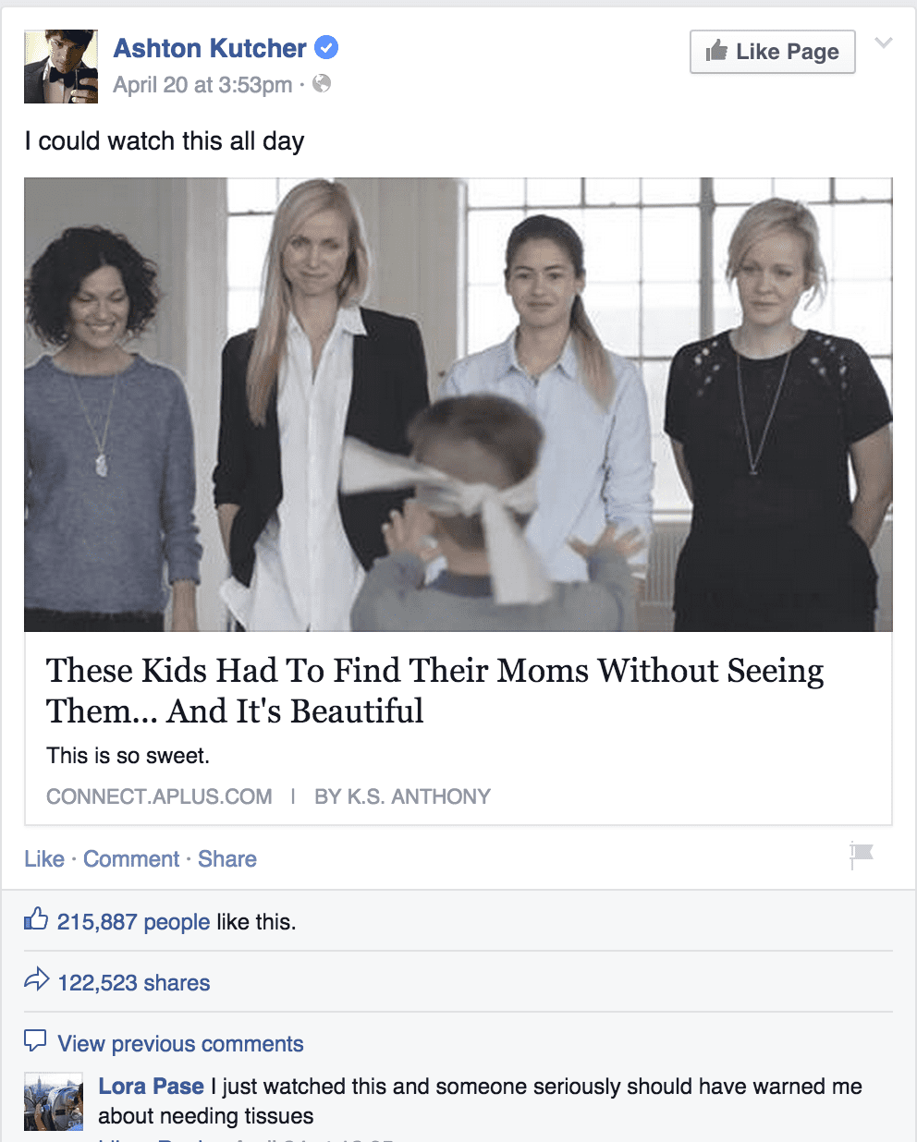Expand the post options chevron menu

tap(884, 43)
